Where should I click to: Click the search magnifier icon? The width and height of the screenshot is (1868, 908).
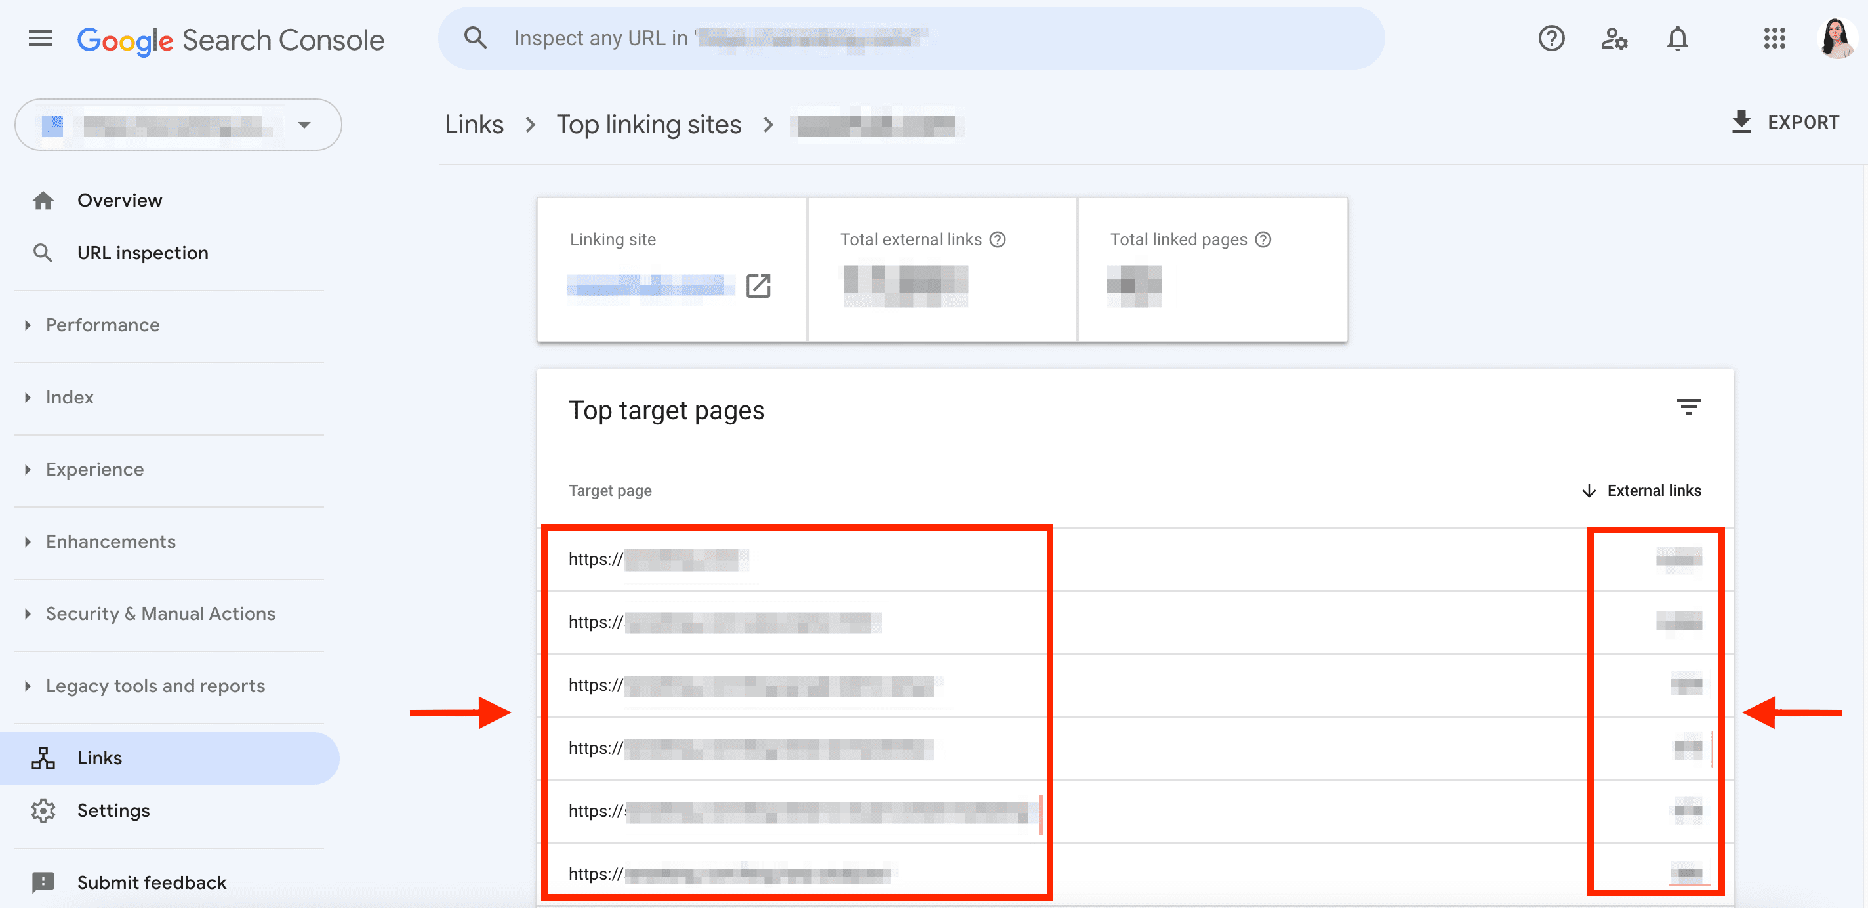click(475, 37)
